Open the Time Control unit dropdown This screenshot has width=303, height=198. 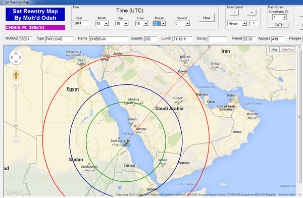click(244, 24)
